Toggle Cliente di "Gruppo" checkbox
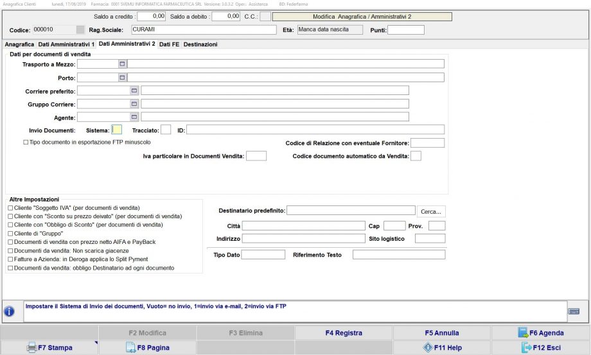Image resolution: width=591 pixels, height=355 pixels. click(x=10, y=234)
